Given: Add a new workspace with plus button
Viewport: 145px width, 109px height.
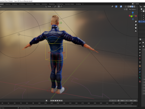Looking at the screenshot, I should [x=83, y=4].
